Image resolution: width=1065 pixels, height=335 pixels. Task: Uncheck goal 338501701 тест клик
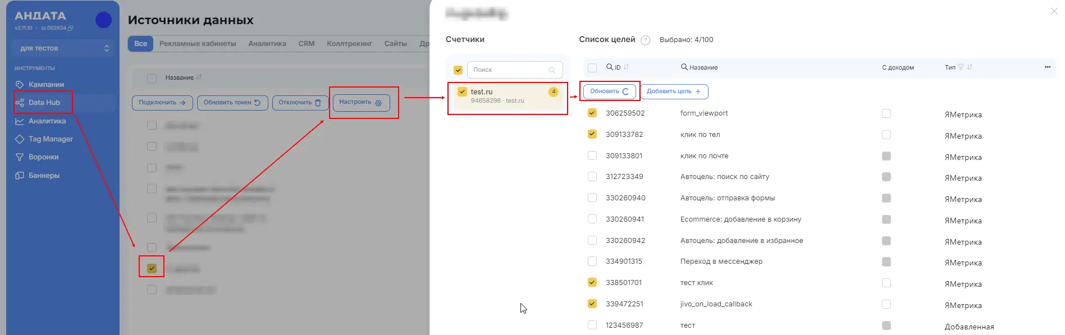592,282
